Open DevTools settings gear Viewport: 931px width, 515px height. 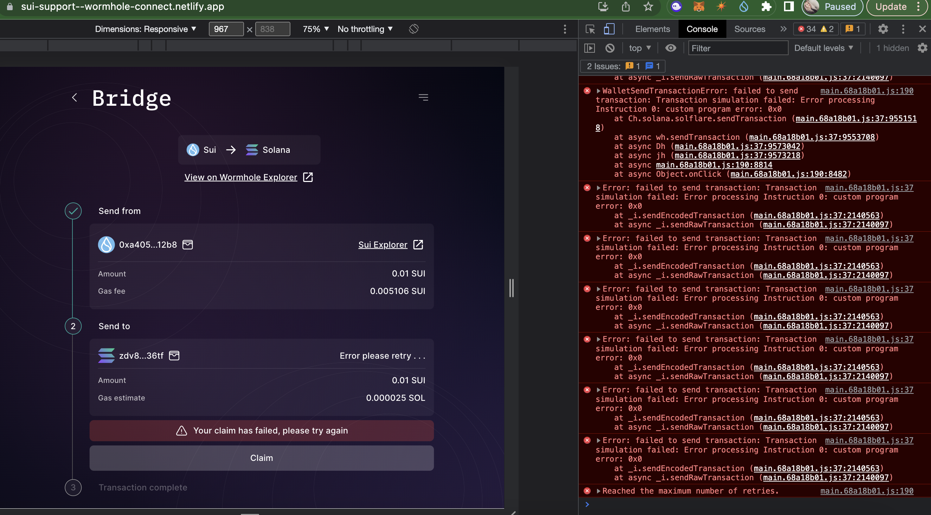point(883,29)
